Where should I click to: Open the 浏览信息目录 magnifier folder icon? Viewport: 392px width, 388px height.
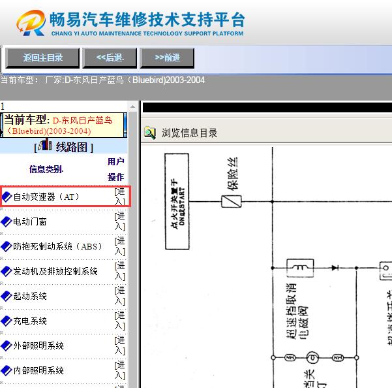click(x=150, y=133)
